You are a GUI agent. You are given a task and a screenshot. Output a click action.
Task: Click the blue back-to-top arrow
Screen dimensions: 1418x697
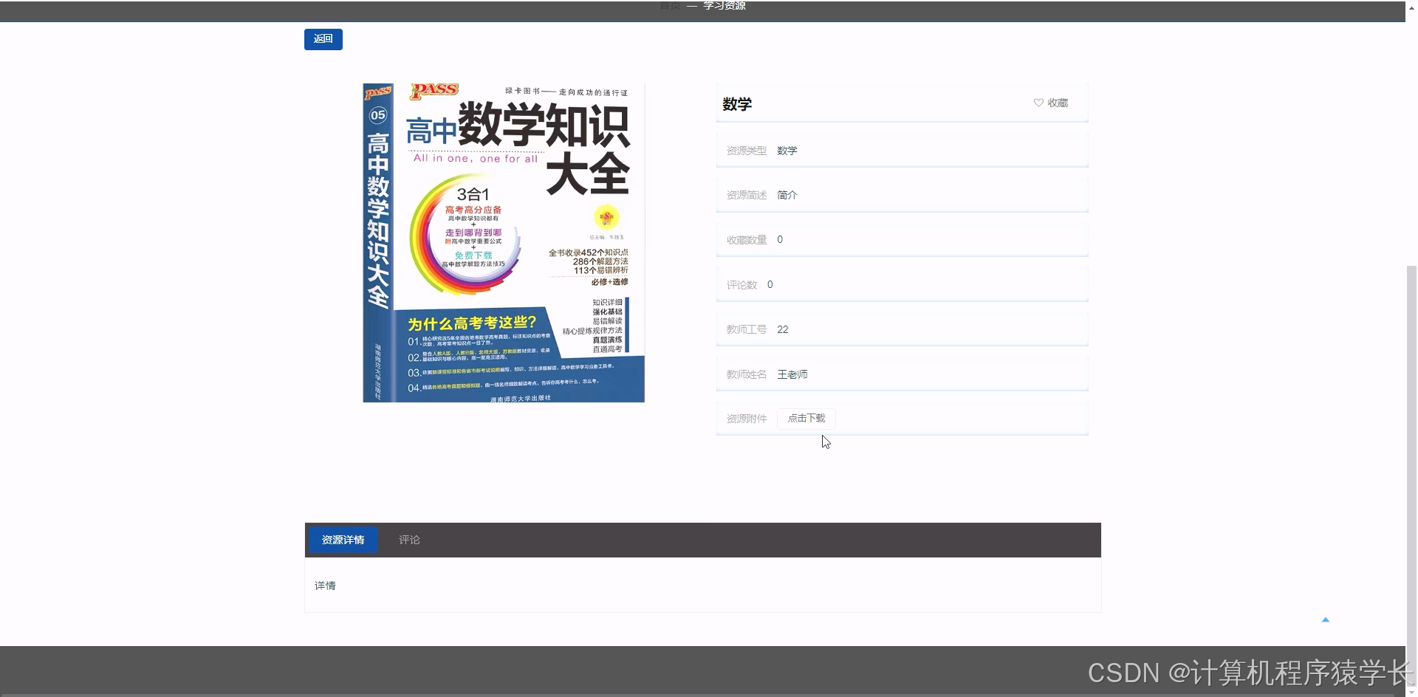(x=1326, y=620)
